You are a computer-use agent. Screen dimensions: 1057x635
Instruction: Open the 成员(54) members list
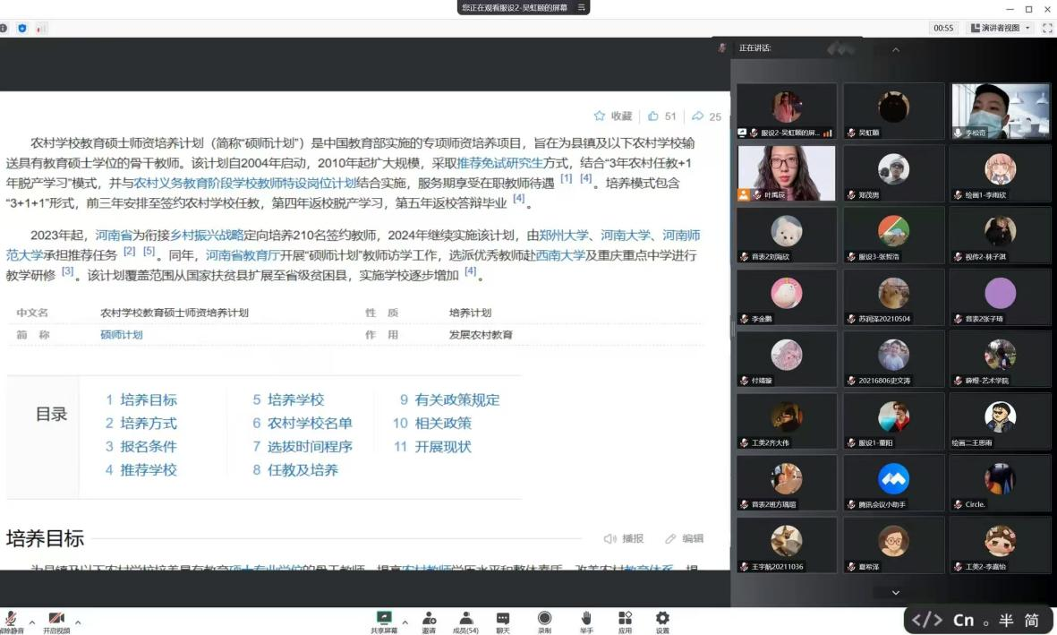465,618
